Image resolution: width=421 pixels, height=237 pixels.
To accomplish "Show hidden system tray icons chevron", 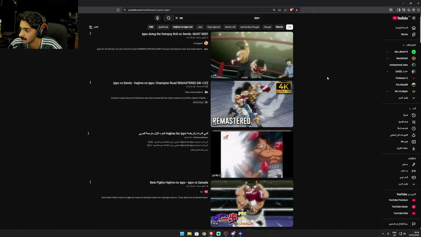I will pos(383,234).
